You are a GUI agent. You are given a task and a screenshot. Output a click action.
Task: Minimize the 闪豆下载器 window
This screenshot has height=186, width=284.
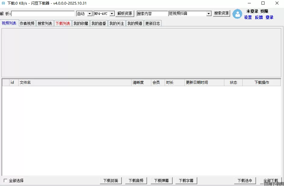pos(249,3)
